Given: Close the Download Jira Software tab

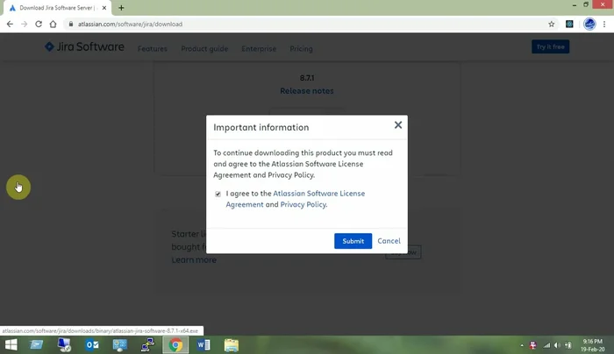Looking at the screenshot, I should (104, 8).
